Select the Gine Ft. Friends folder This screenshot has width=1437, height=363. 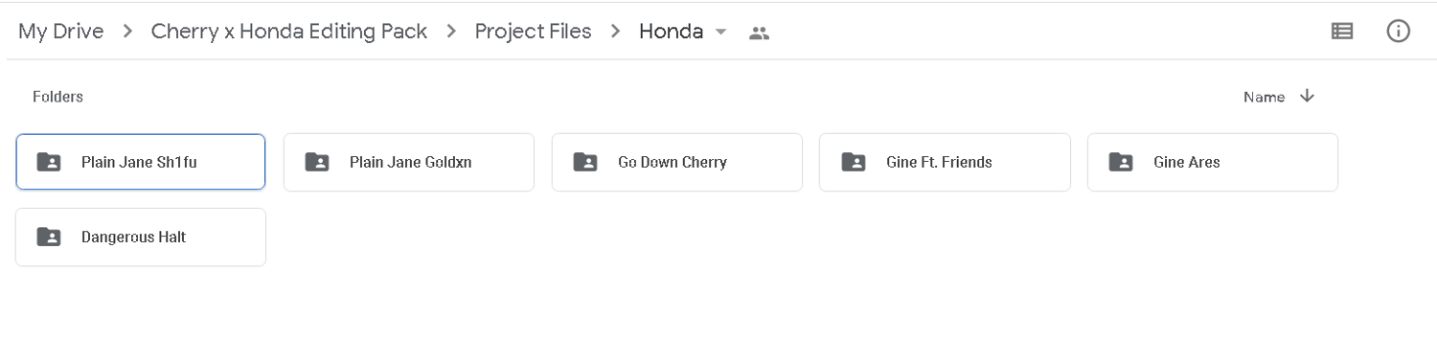tap(945, 162)
